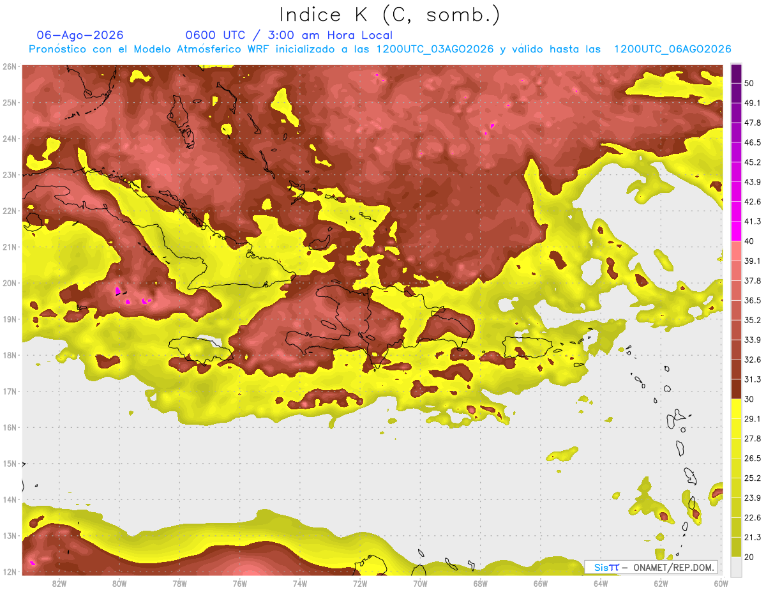Click the 64W longitude label
This screenshot has width=766, height=592.
point(600,583)
